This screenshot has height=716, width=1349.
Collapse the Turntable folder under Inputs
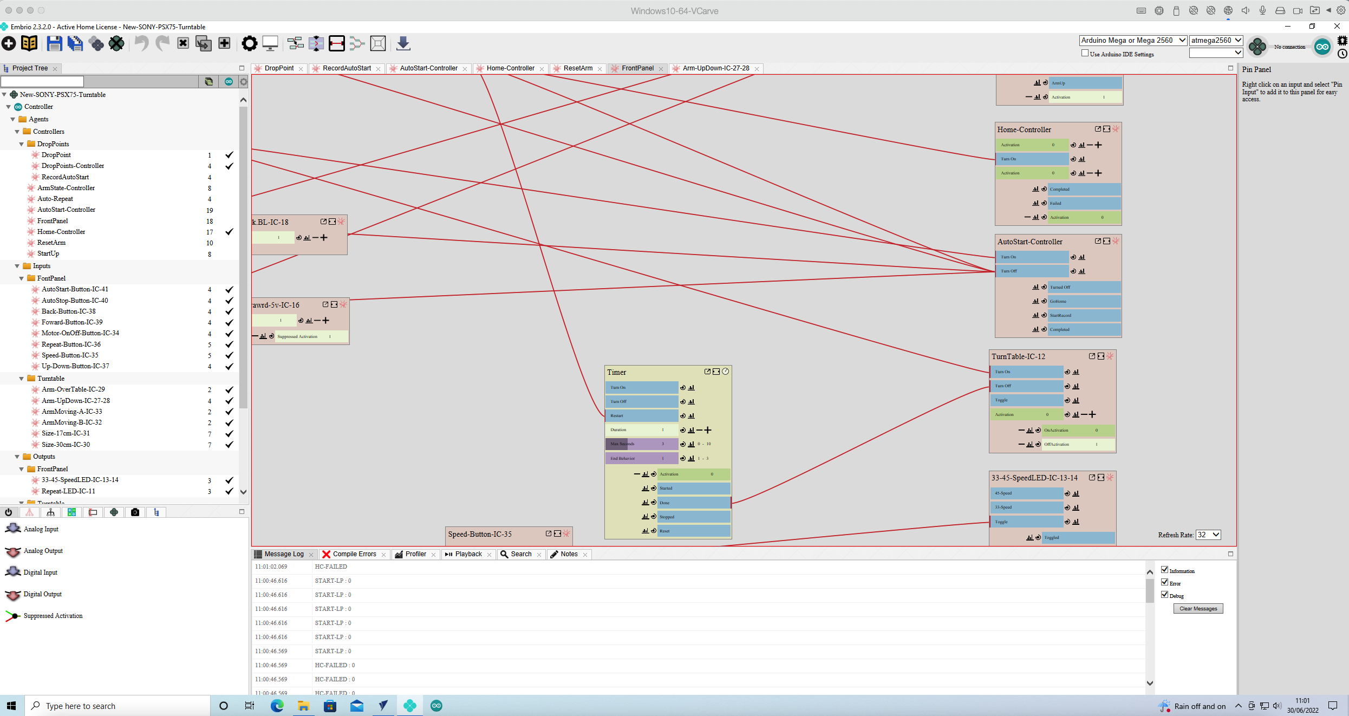pyautogui.click(x=22, y=379)
